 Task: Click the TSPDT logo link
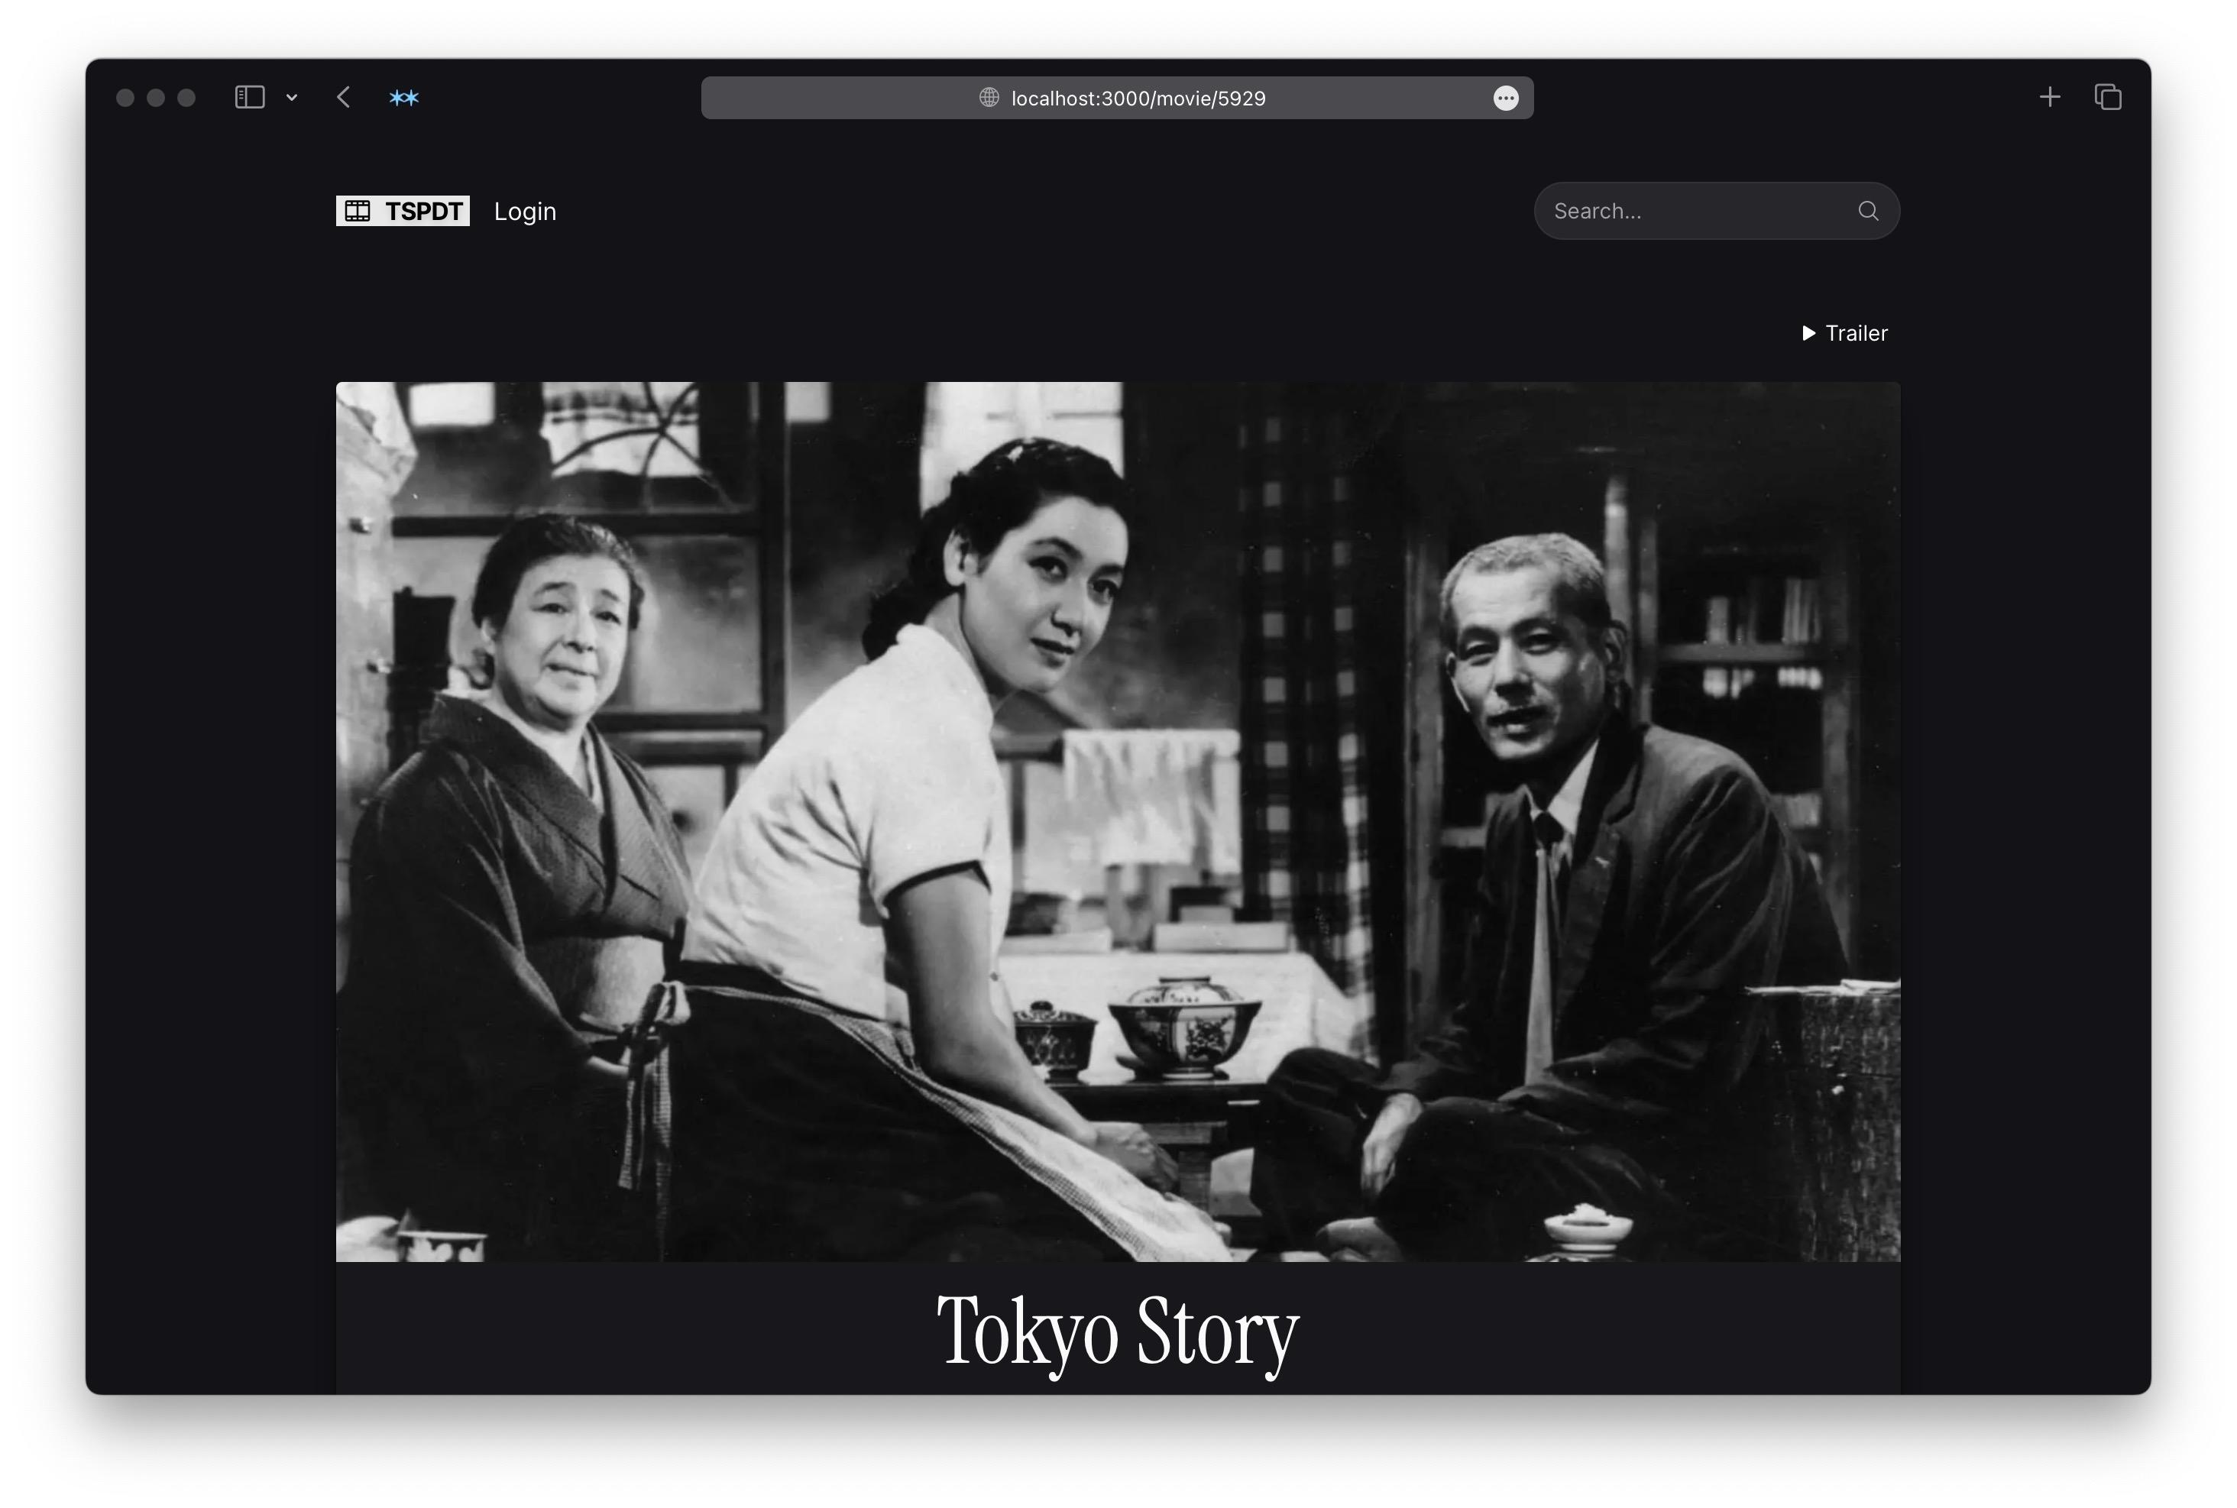(x=402, y=211)
